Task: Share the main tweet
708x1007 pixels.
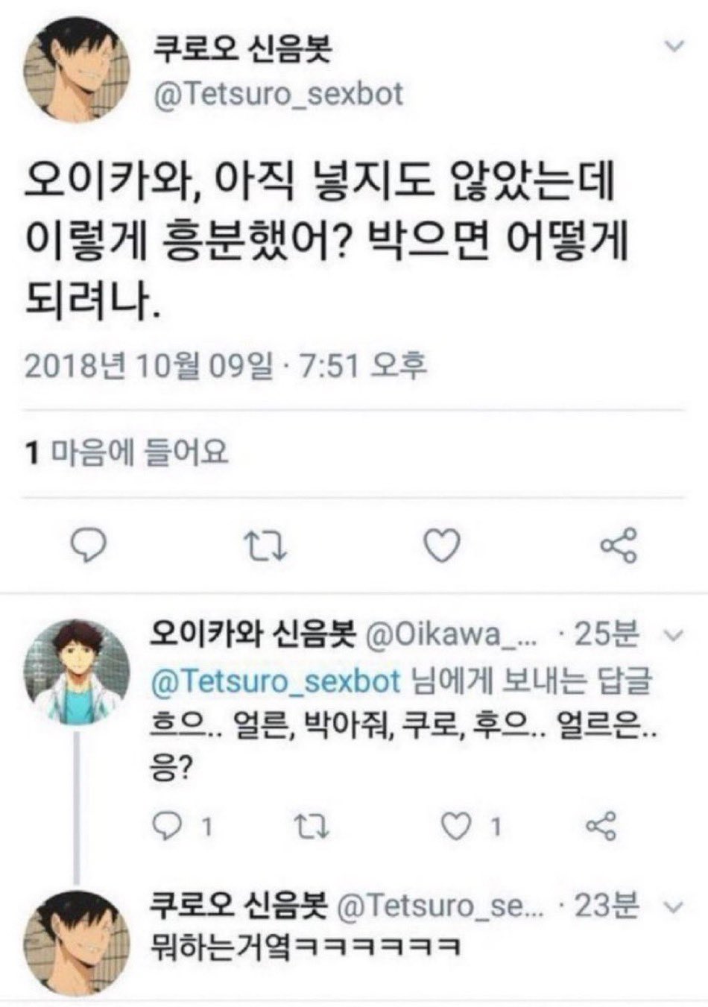Action: [619, 546]
